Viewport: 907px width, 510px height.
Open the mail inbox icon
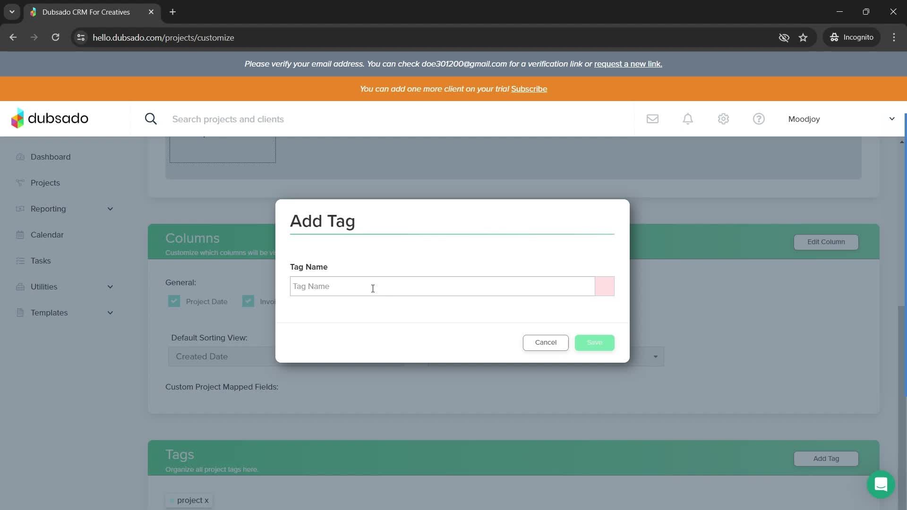tap(652, 119)
